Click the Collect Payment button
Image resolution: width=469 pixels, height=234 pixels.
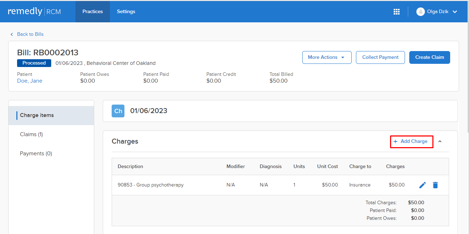pyautogui.click(x=380, y=57)
